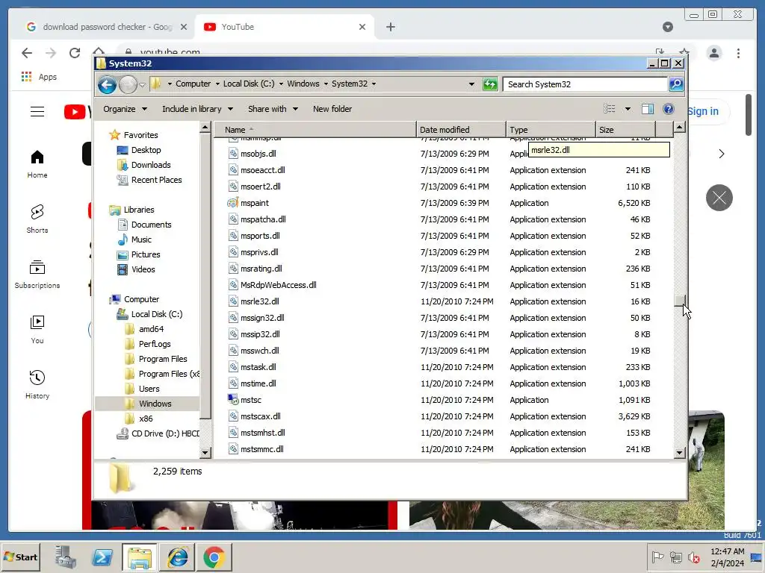Expand the System32 breadcrumb arrow

tap(374, 84)
